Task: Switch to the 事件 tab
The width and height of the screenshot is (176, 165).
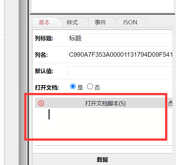Action: click(x=100, y=22)
